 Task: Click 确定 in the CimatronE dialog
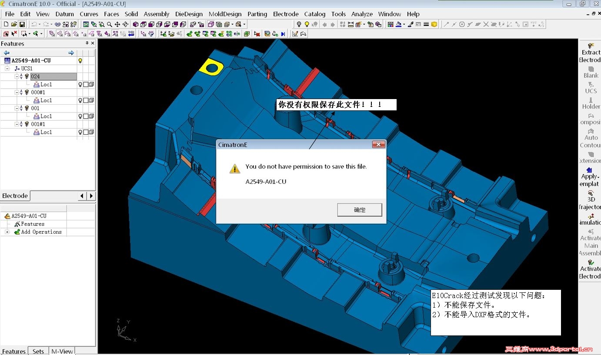(360, 210)
